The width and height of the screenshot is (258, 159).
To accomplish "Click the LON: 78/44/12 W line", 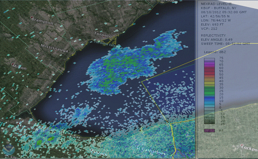I will coord(216,20).
